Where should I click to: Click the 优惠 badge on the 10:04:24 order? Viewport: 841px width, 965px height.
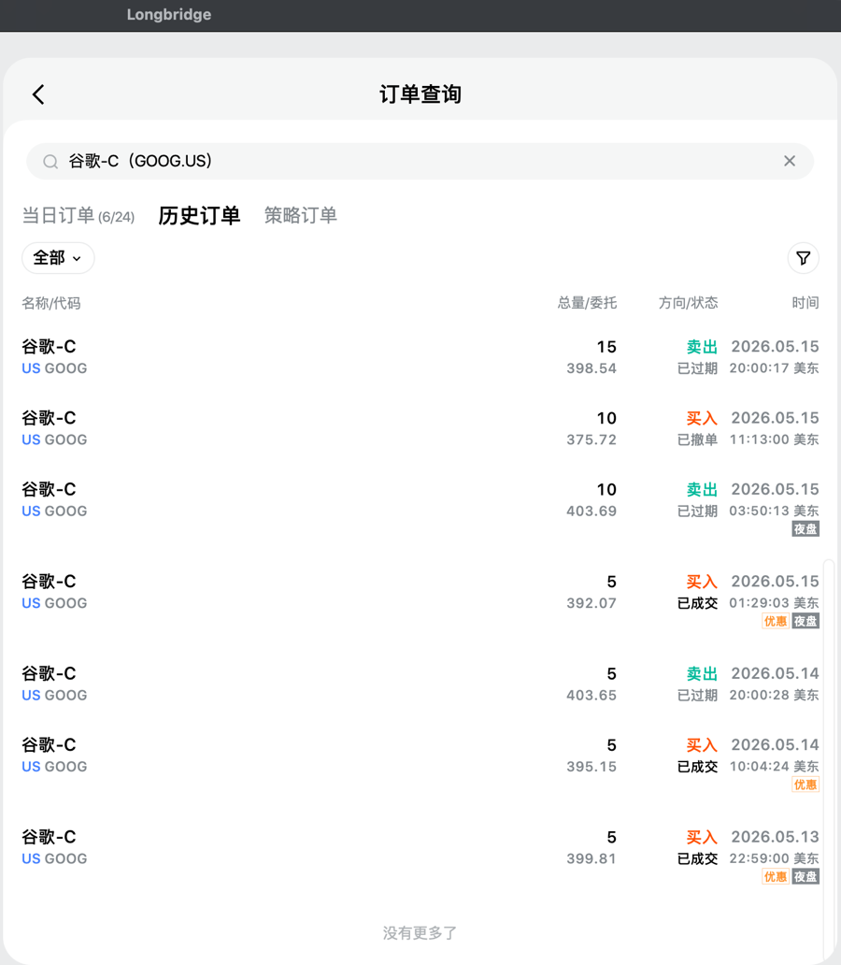click(x=805, y=785)
